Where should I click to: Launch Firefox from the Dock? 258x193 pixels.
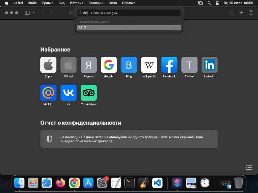(60, 183)
